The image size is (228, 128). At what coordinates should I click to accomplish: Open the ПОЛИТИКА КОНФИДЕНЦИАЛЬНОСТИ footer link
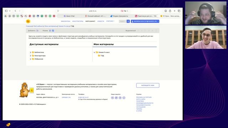pos(145,102)
